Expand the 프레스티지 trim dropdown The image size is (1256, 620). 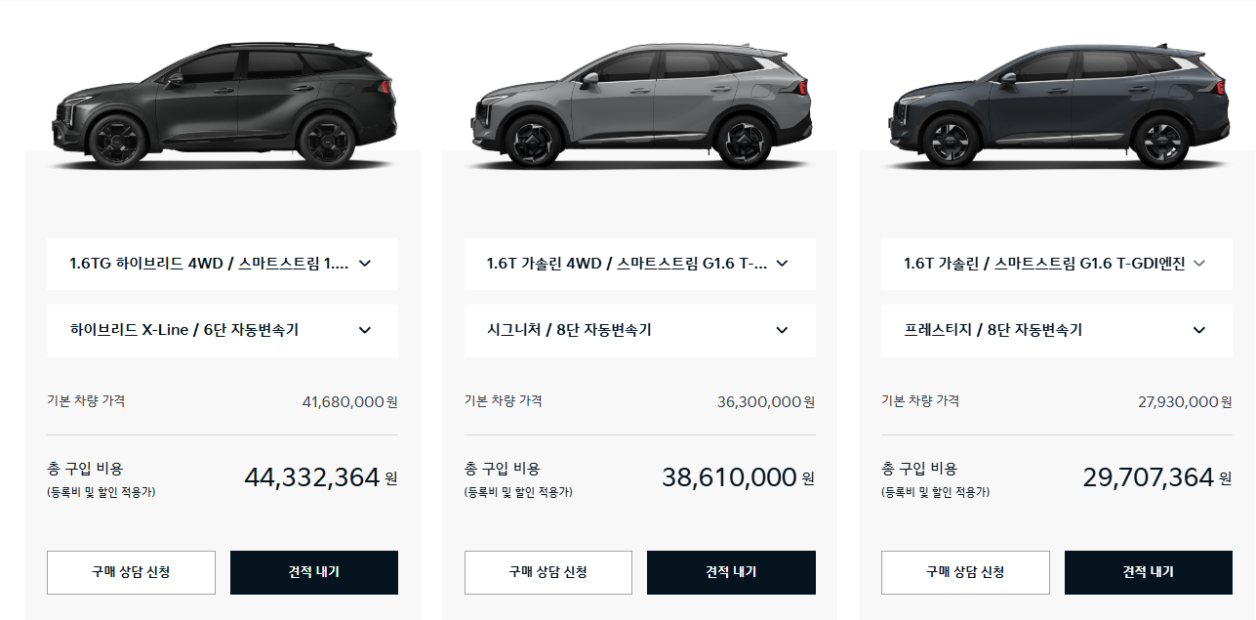(x=1057, y=330)
